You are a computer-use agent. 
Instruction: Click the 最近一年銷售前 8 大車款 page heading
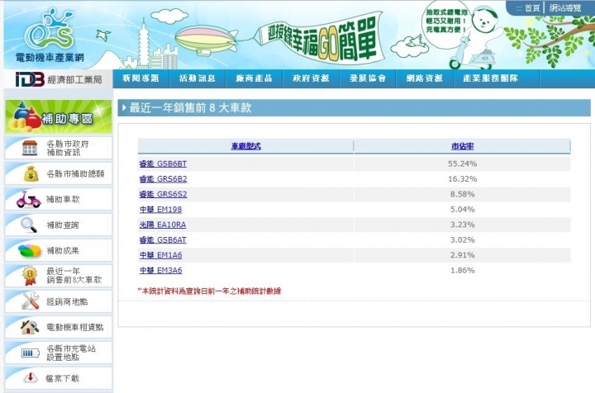coord(191,108)
